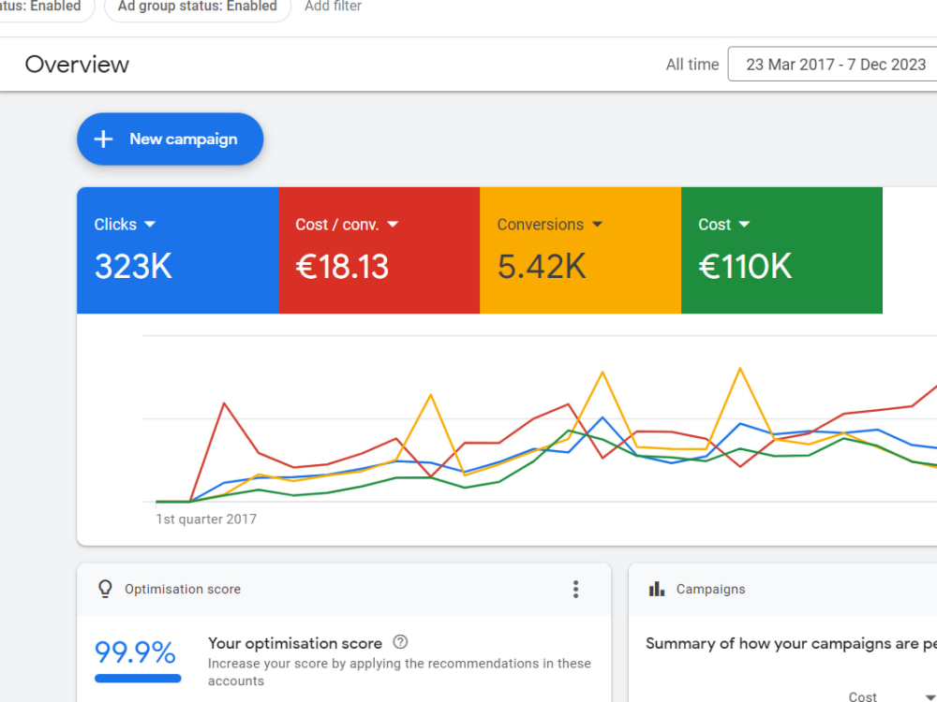This screenshot has width=937, height=702.
Task: Open the Cost / conv. metric dropdown
Action: click(x=393, y=224)
